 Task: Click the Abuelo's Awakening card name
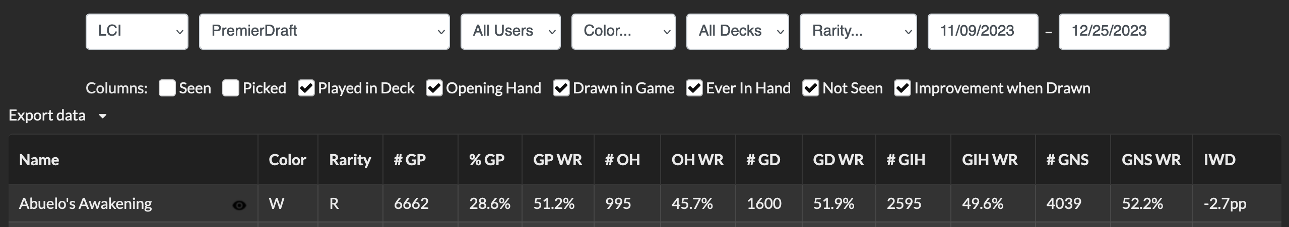click(86, 203)
